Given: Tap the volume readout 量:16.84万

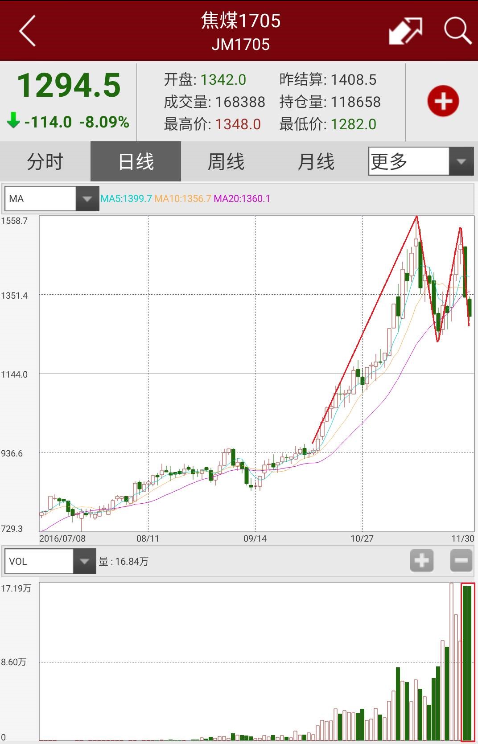Looking at the screenshot, I should pyautogui.click(x=124, y=561).
